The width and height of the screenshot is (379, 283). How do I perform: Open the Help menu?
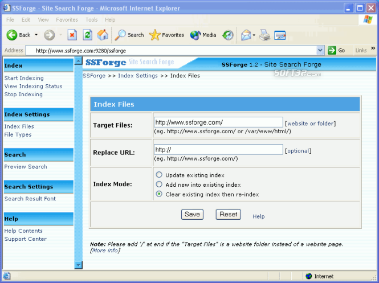click(110, 19)
